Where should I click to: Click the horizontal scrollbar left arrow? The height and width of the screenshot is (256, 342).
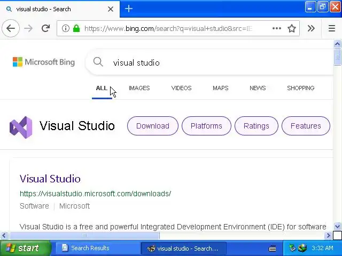pos(4,235)
